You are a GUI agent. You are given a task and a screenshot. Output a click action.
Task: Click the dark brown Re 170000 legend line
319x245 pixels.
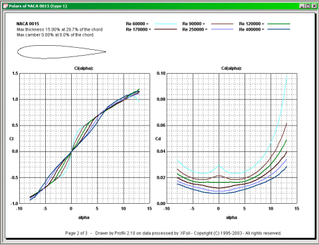point(165,29)
